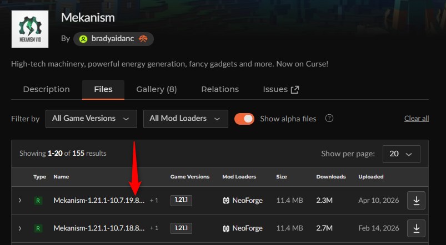Go to the Relations tab

coord(220,89)
